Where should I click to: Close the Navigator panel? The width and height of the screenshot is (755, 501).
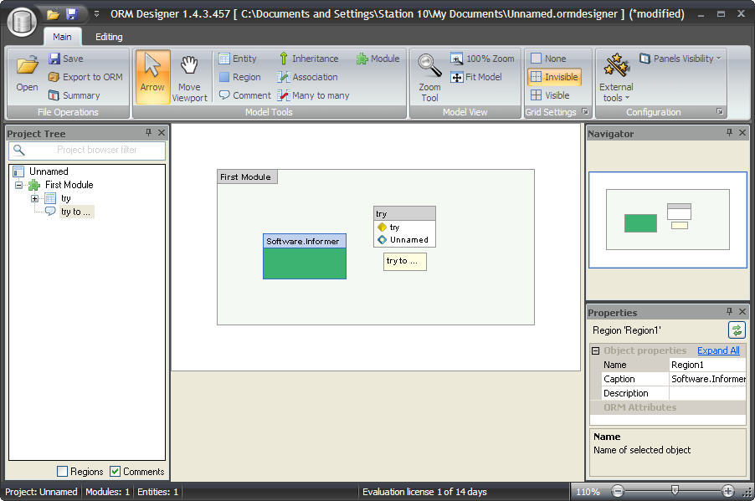[742, 132]
